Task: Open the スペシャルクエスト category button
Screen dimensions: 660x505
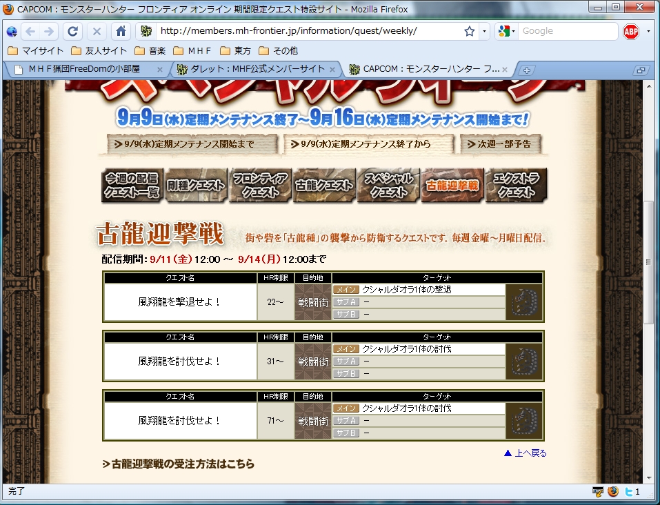Action: tap(388, 186)
